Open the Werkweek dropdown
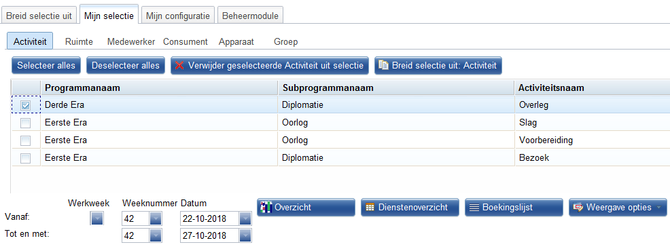Viewport: 670px width, 249px height. click(97, 219)
